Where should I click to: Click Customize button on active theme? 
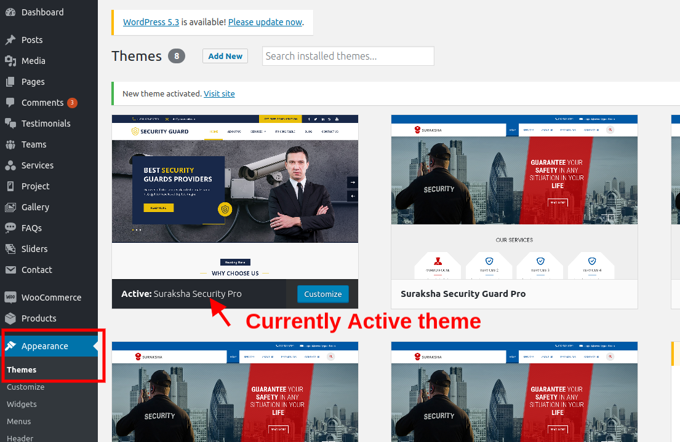[322, 294]
